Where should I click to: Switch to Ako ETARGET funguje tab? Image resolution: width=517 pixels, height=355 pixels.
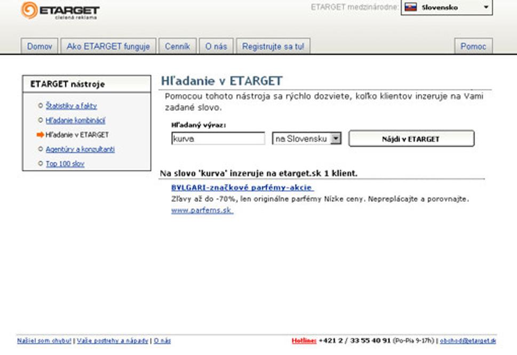pyautogui.click(x=108, y=46)
